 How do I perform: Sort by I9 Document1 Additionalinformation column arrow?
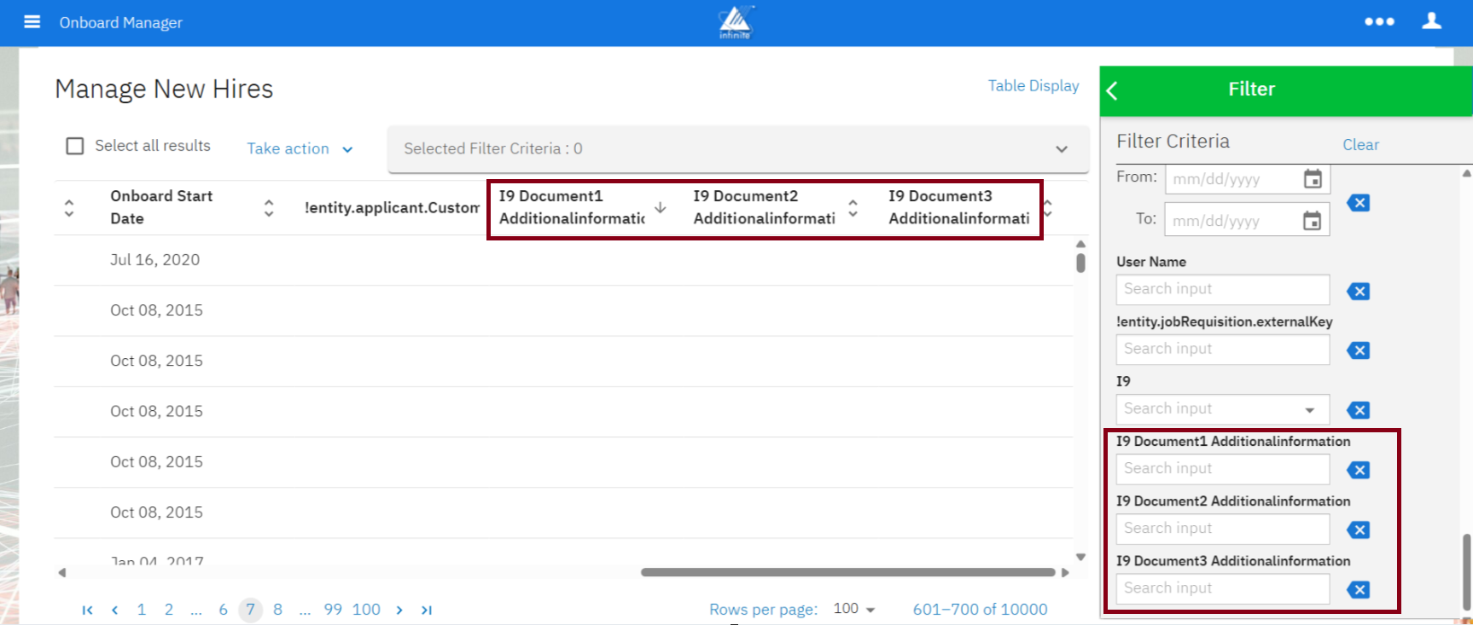point(661,207)
